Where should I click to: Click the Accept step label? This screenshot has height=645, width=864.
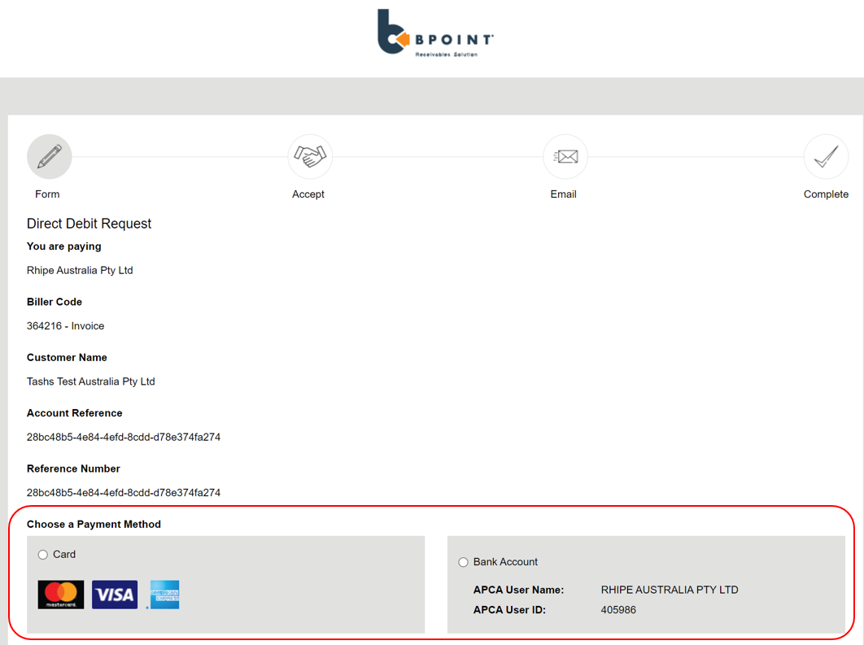click(309, 194)
